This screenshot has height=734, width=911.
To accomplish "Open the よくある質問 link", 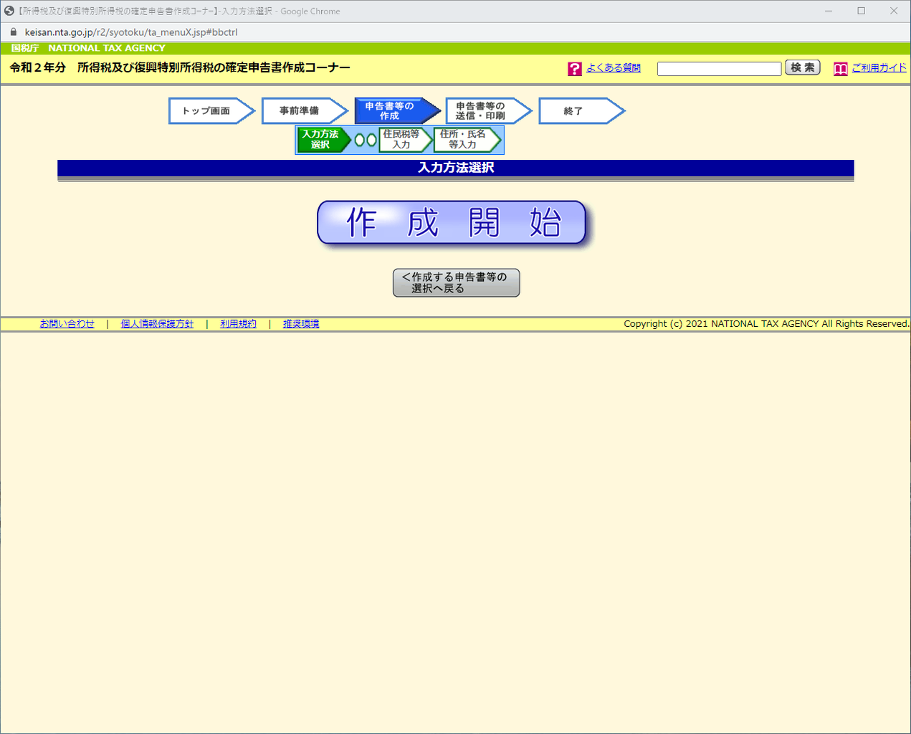I will (614, 67).
